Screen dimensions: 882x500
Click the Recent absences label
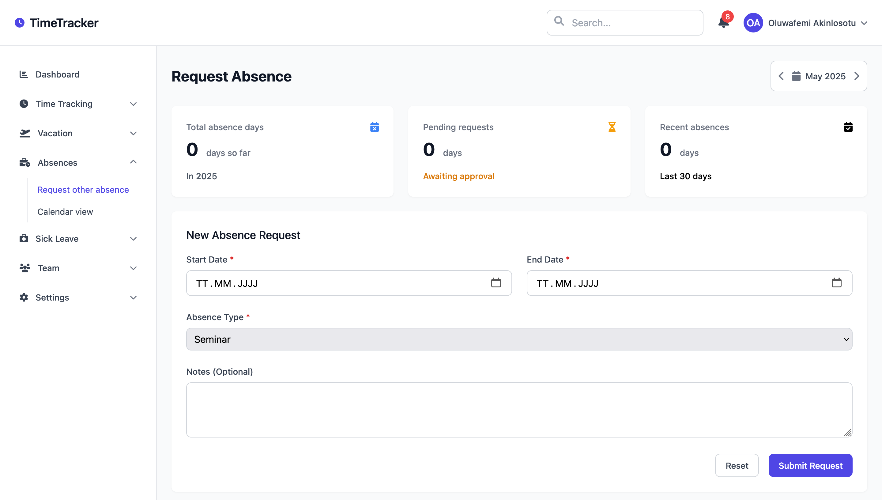tap(694, 127)
